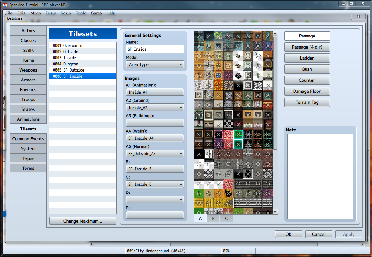The image size is (372, 257).
Task: Select the Bush setting mode
Action: (x=307, y=69)
